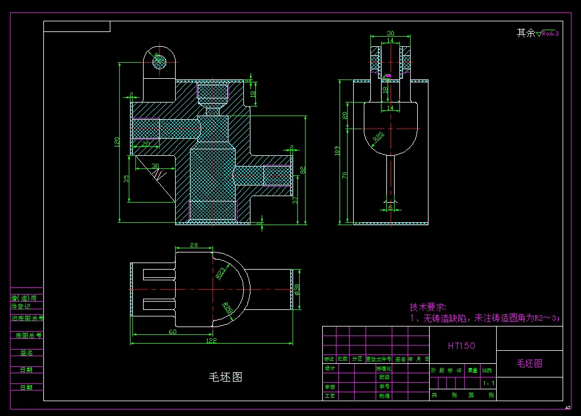Image resolution: width=581 pixels, height=416 pixels.
Task: Click the "比例" title block cell
Action: coord(487,370)
